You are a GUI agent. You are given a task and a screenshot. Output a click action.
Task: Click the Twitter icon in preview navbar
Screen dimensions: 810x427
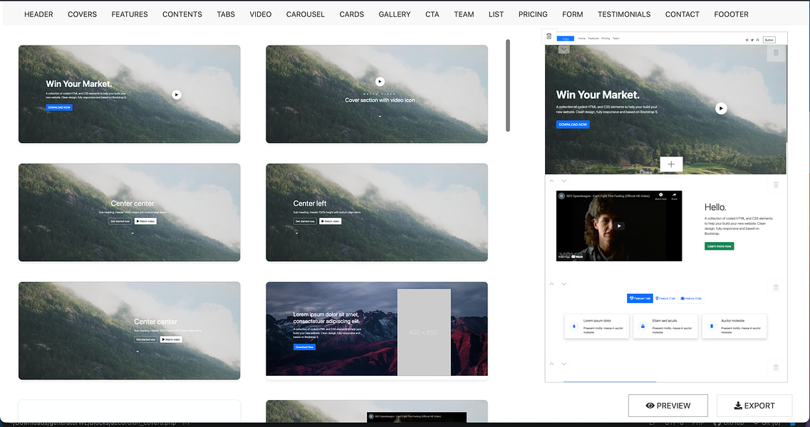(752, 40)
